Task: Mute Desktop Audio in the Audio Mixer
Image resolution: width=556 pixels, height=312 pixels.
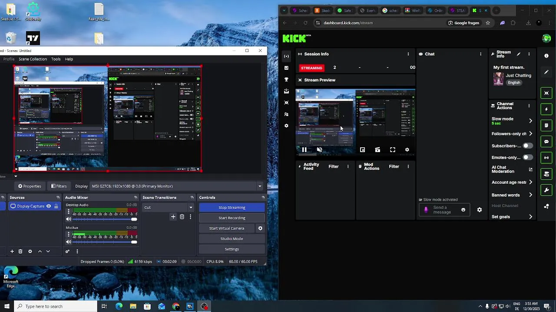Action: pyautogui.click(x=68, y=219)
